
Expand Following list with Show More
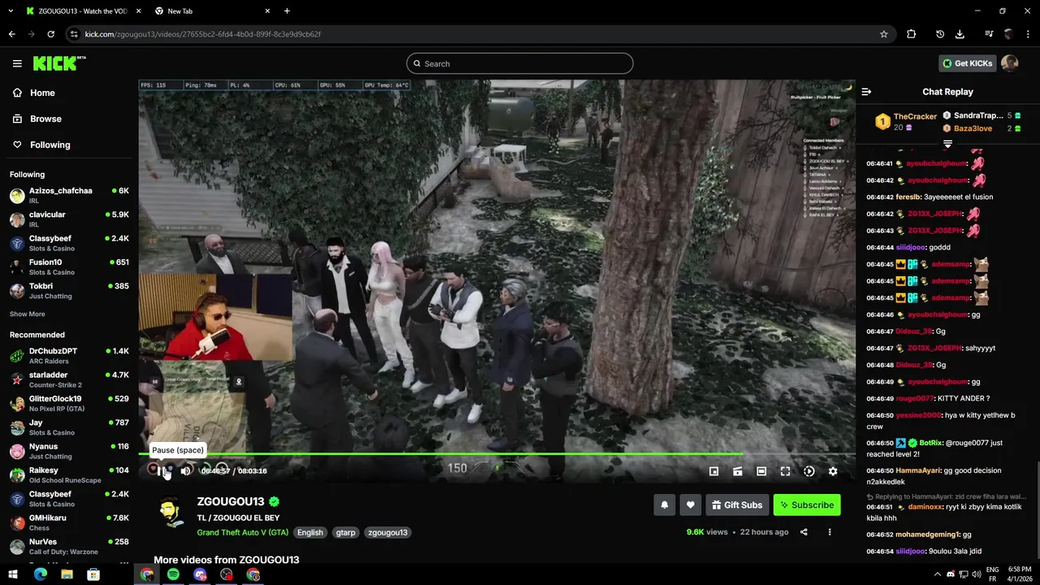28,314
